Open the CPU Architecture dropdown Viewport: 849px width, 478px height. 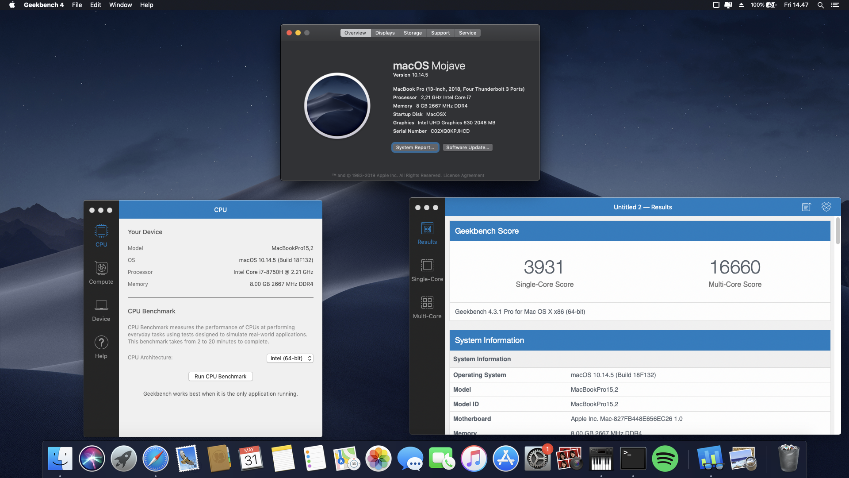290,358
